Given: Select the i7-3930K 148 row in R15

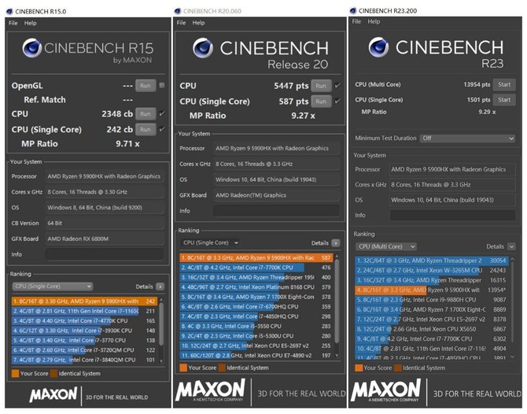Looking at the screenshot, I should point(84,331).
